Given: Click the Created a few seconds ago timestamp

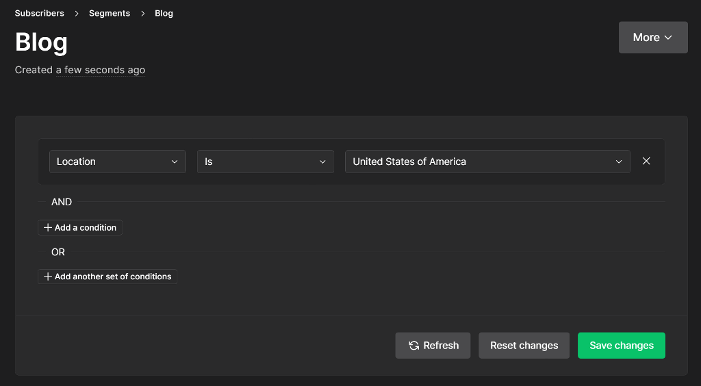Looking at the screenshot, I should point(80,70).
